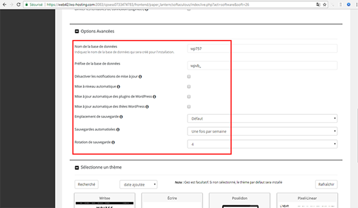Check Désactiver les notifications de mise à jour
Image resolution: width=358 pixels, height=208 pixels.
[189, 76]
